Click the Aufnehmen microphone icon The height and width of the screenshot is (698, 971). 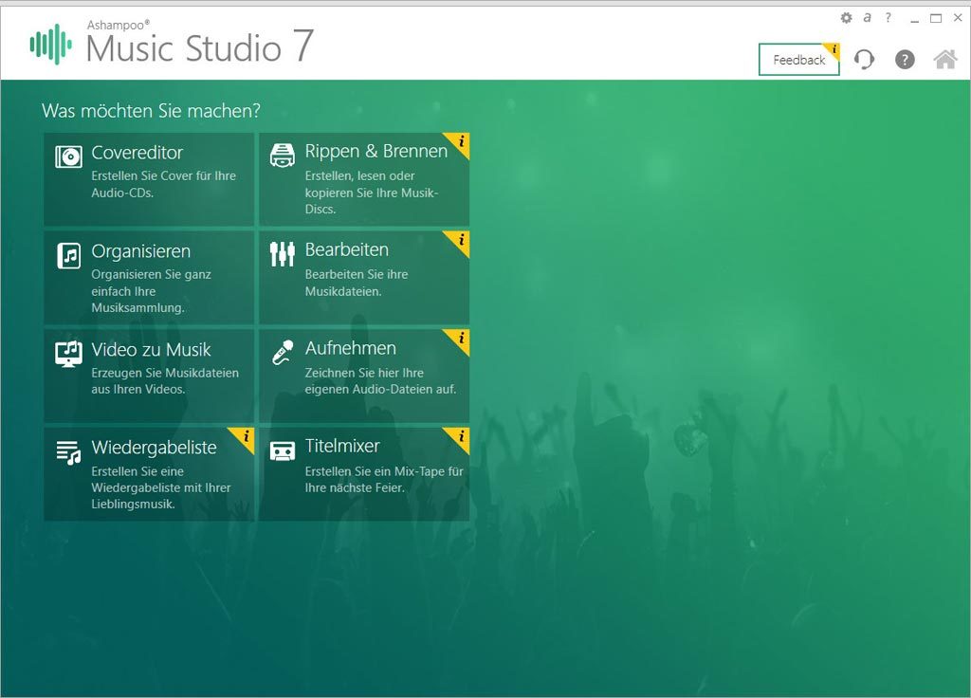(283, 353)
